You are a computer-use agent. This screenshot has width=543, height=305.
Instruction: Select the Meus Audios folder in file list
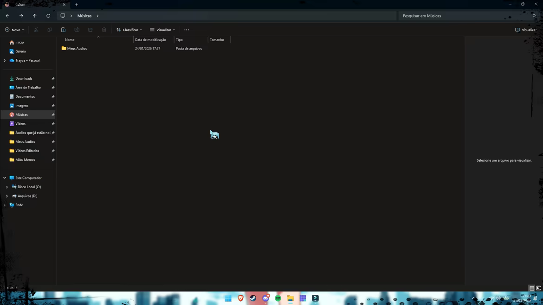77,48
